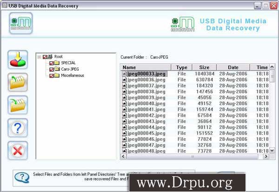
Task: Uncheck the SPECIAL folder checkbox
Action: (x=52, y=63)
